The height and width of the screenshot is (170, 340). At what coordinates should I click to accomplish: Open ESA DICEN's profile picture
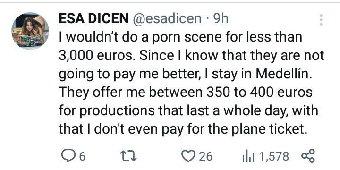(x=30, y=31)
